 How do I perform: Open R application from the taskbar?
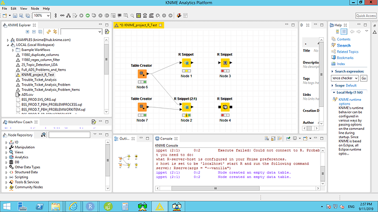[x=90, y=207]
